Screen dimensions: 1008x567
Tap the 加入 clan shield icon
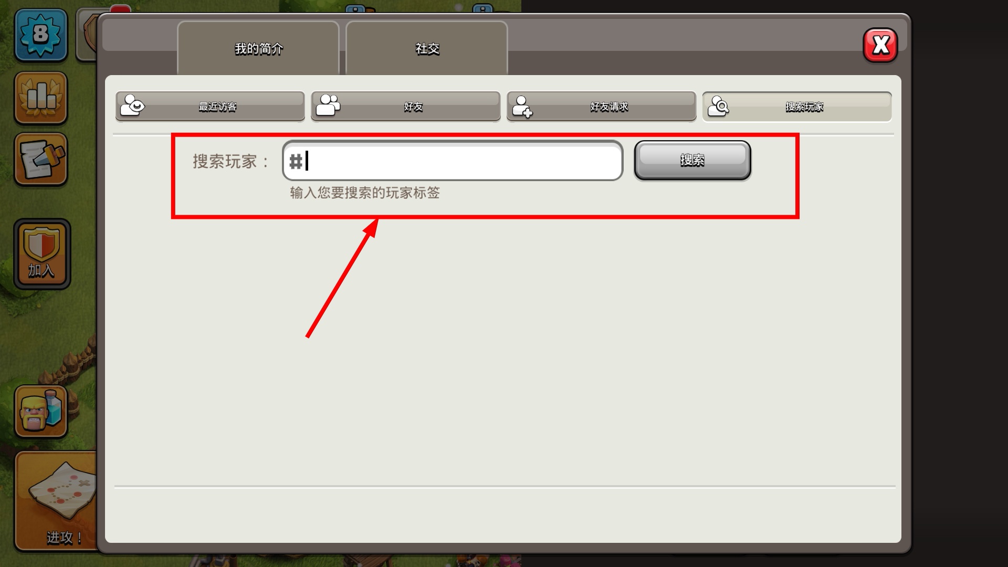pos(42,254)
